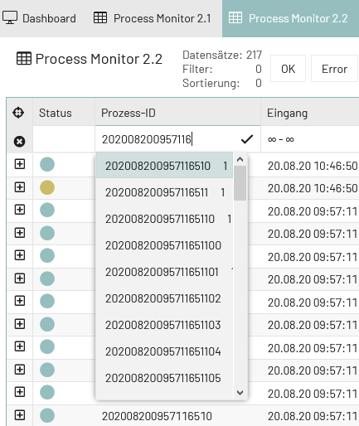
Task: Click the Prozess-ID cell 202008200957116510
Action: (x=157, y=416)
